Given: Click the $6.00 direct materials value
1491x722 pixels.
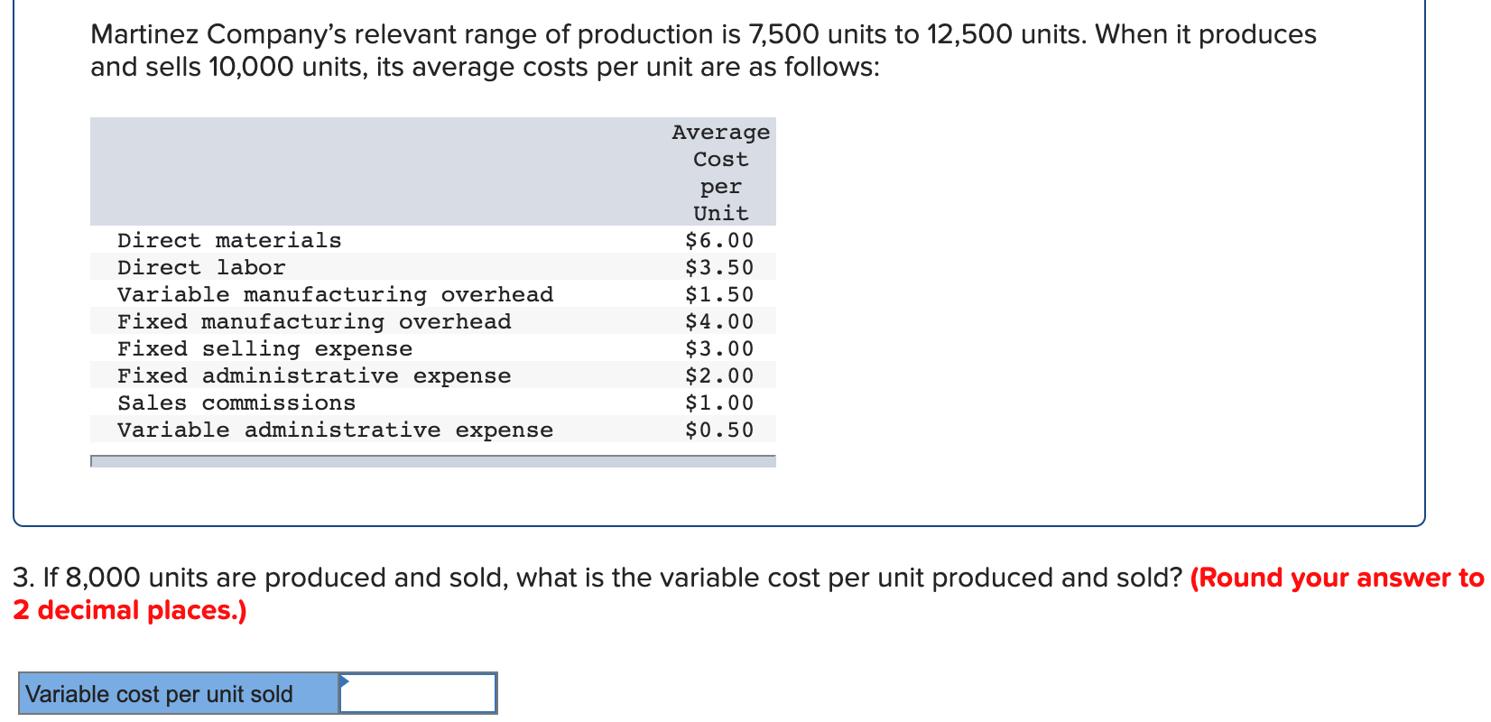Looking at the screenshot, I should tap(719, 240).
